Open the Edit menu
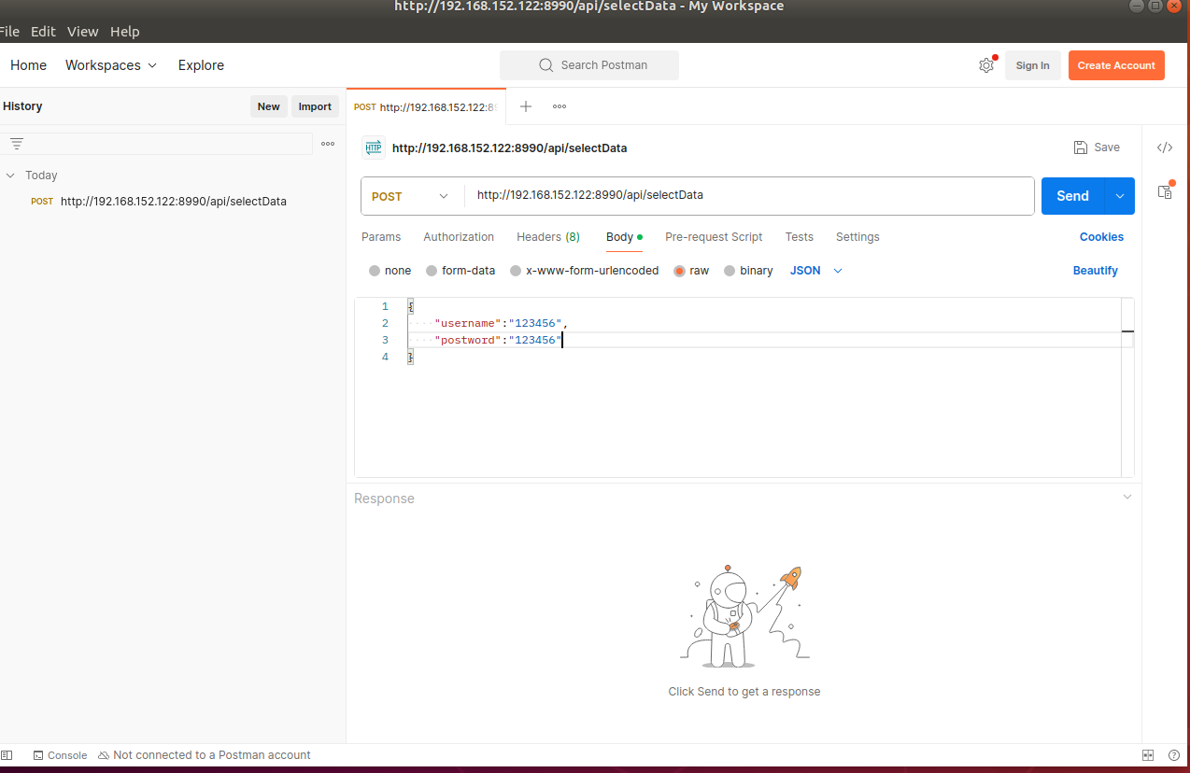Image resolution: width=1190 pixels, height=773 pixels. pyautogui.click(x=43, y=32)
